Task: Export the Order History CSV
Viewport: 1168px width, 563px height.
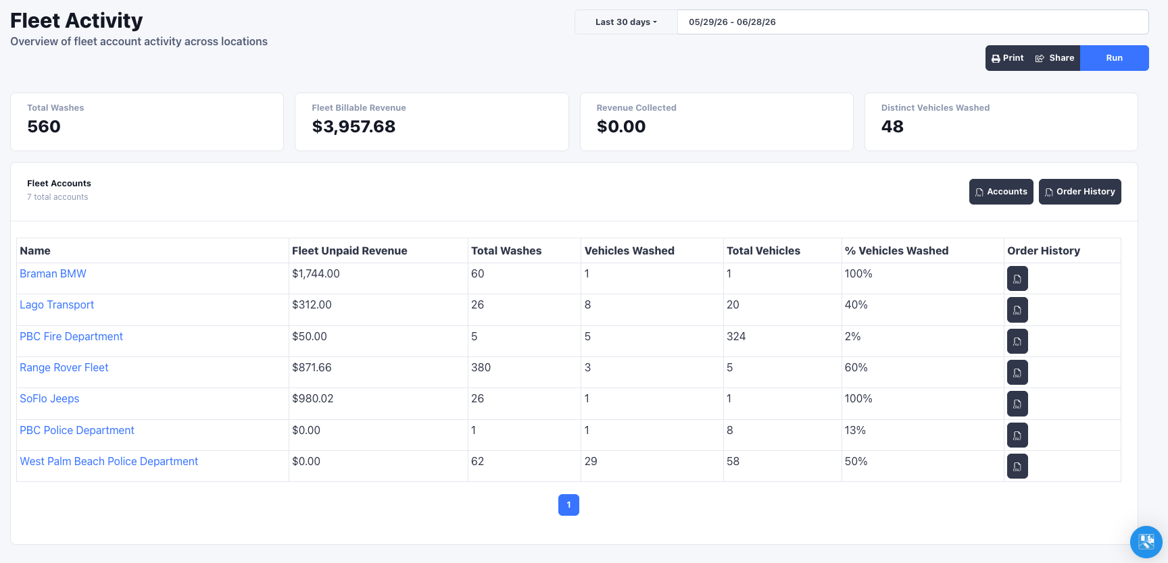Action: pyautogui.click(x=1079, y=192)
